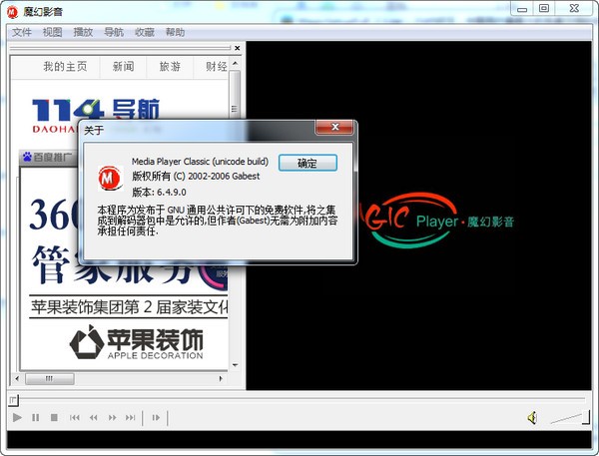Open the 文件 menu
This screenshot has width=599, height=456.
point(22,32)
